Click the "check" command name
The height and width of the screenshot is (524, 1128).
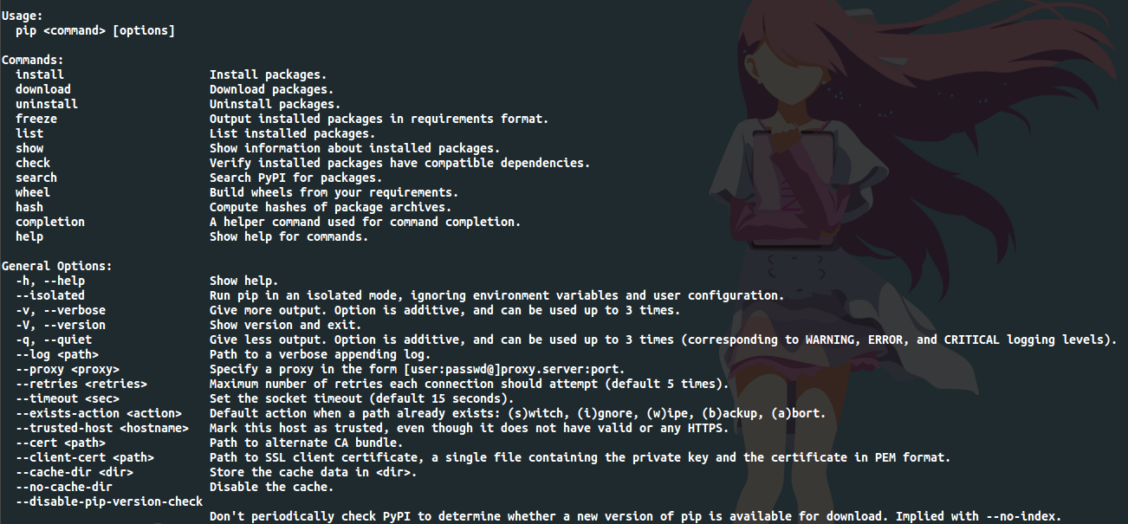click(33, 163)
